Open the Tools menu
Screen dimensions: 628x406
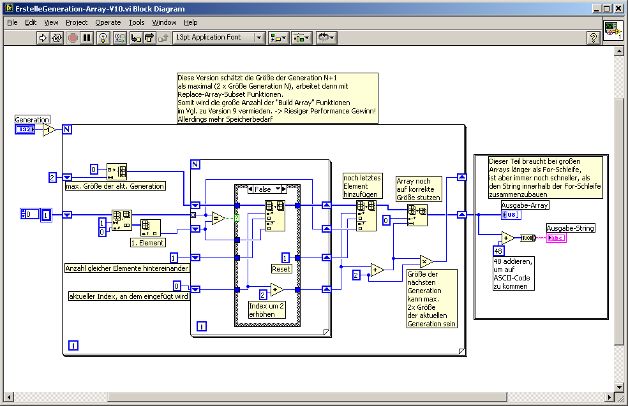point(136,22)
